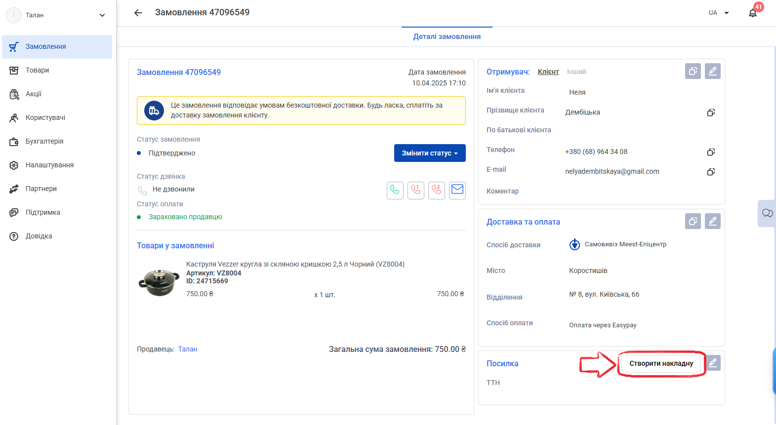Click the saucepan product thumbnail
This screenshot has height=425, width=776.
pyautogui.click(x=159, y=282)
